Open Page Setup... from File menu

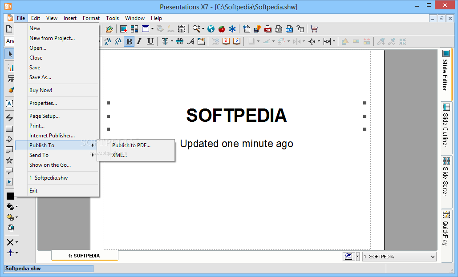45,116
